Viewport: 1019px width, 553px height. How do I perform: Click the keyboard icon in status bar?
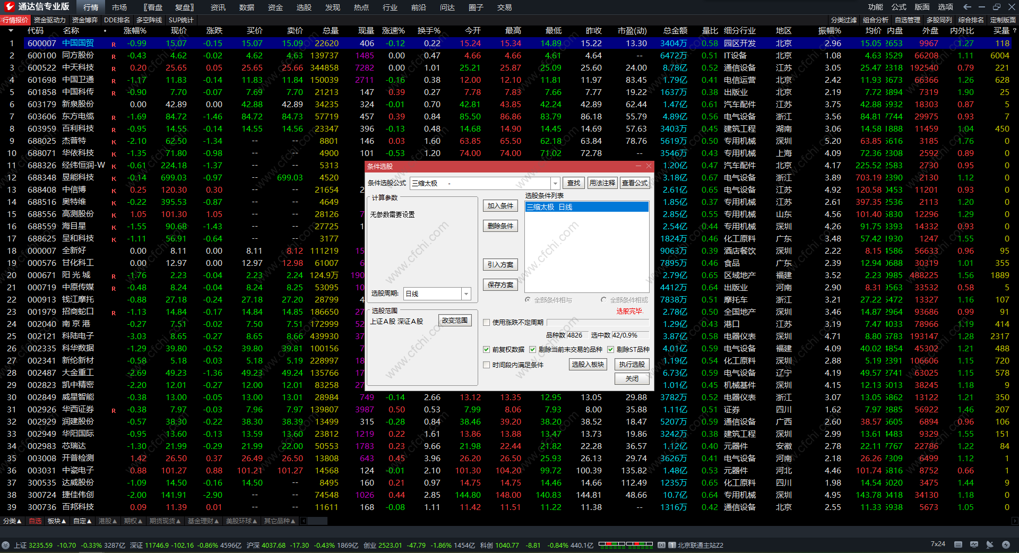click(x=958, y=545)
